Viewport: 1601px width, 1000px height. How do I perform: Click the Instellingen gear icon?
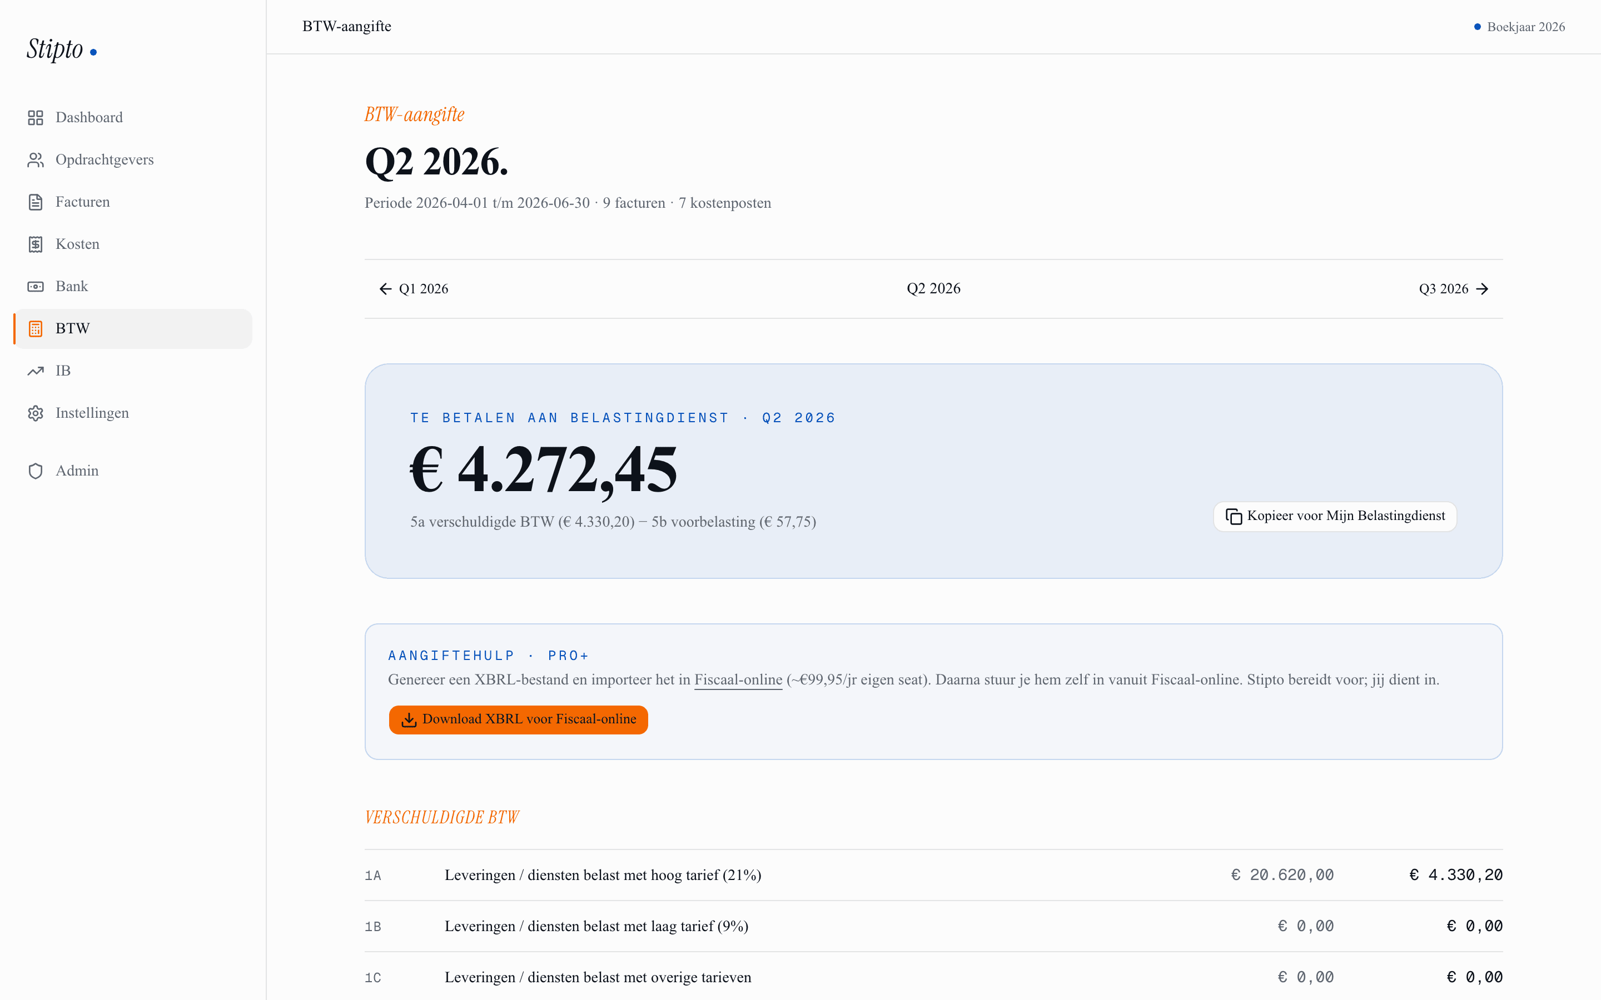pos(36,413)
